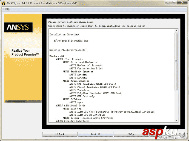Select 'ANSYS Fluid Dynamics' line
Screen dimensions: 189x141
(x=76, y=81)
